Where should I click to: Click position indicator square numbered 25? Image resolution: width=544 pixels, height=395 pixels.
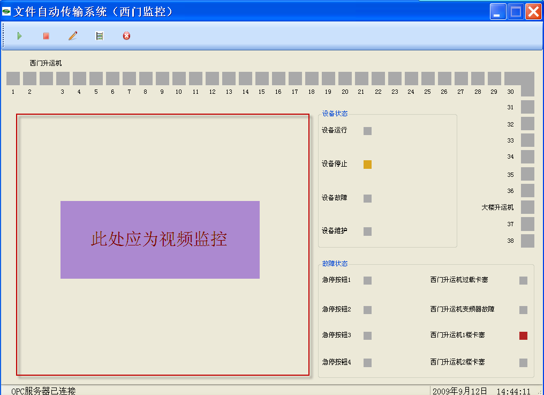coord(428,78)
